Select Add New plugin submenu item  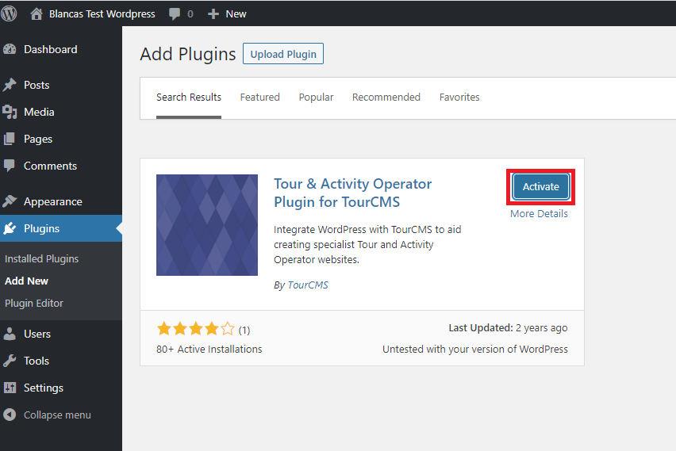click(x=27, y=281)
